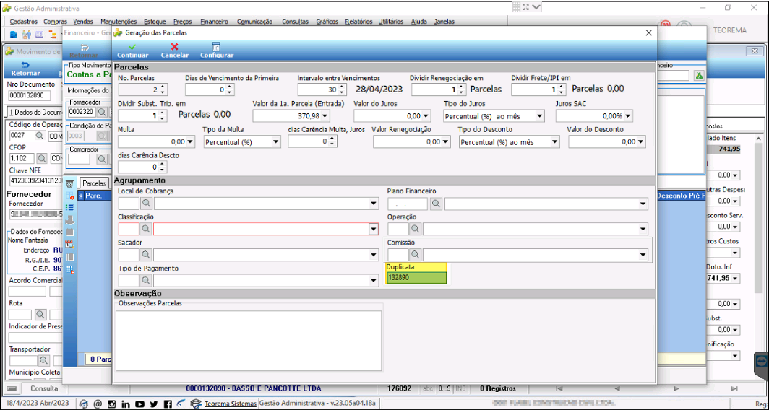Click the Rota magnifier icon
This screenshot has height=410, width=769.
40,315
